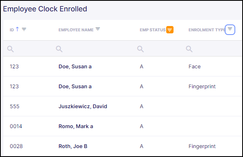Image resolution: width=243 pixels, height=157 pixels.
Task: Sort by Employee Name column header
Action: click(x=76, y=30)
